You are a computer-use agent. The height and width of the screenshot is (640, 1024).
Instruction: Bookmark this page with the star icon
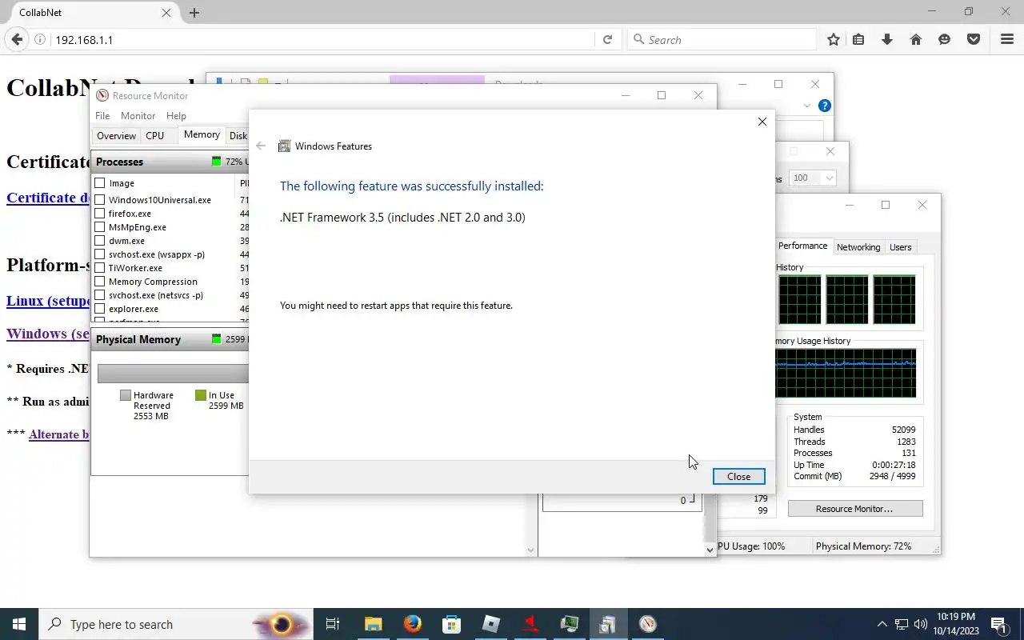(x=834, y=39)
